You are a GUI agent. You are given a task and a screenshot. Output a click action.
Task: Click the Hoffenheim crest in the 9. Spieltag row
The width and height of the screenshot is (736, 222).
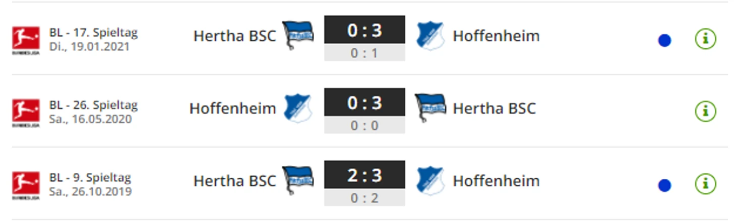point(430,180)
